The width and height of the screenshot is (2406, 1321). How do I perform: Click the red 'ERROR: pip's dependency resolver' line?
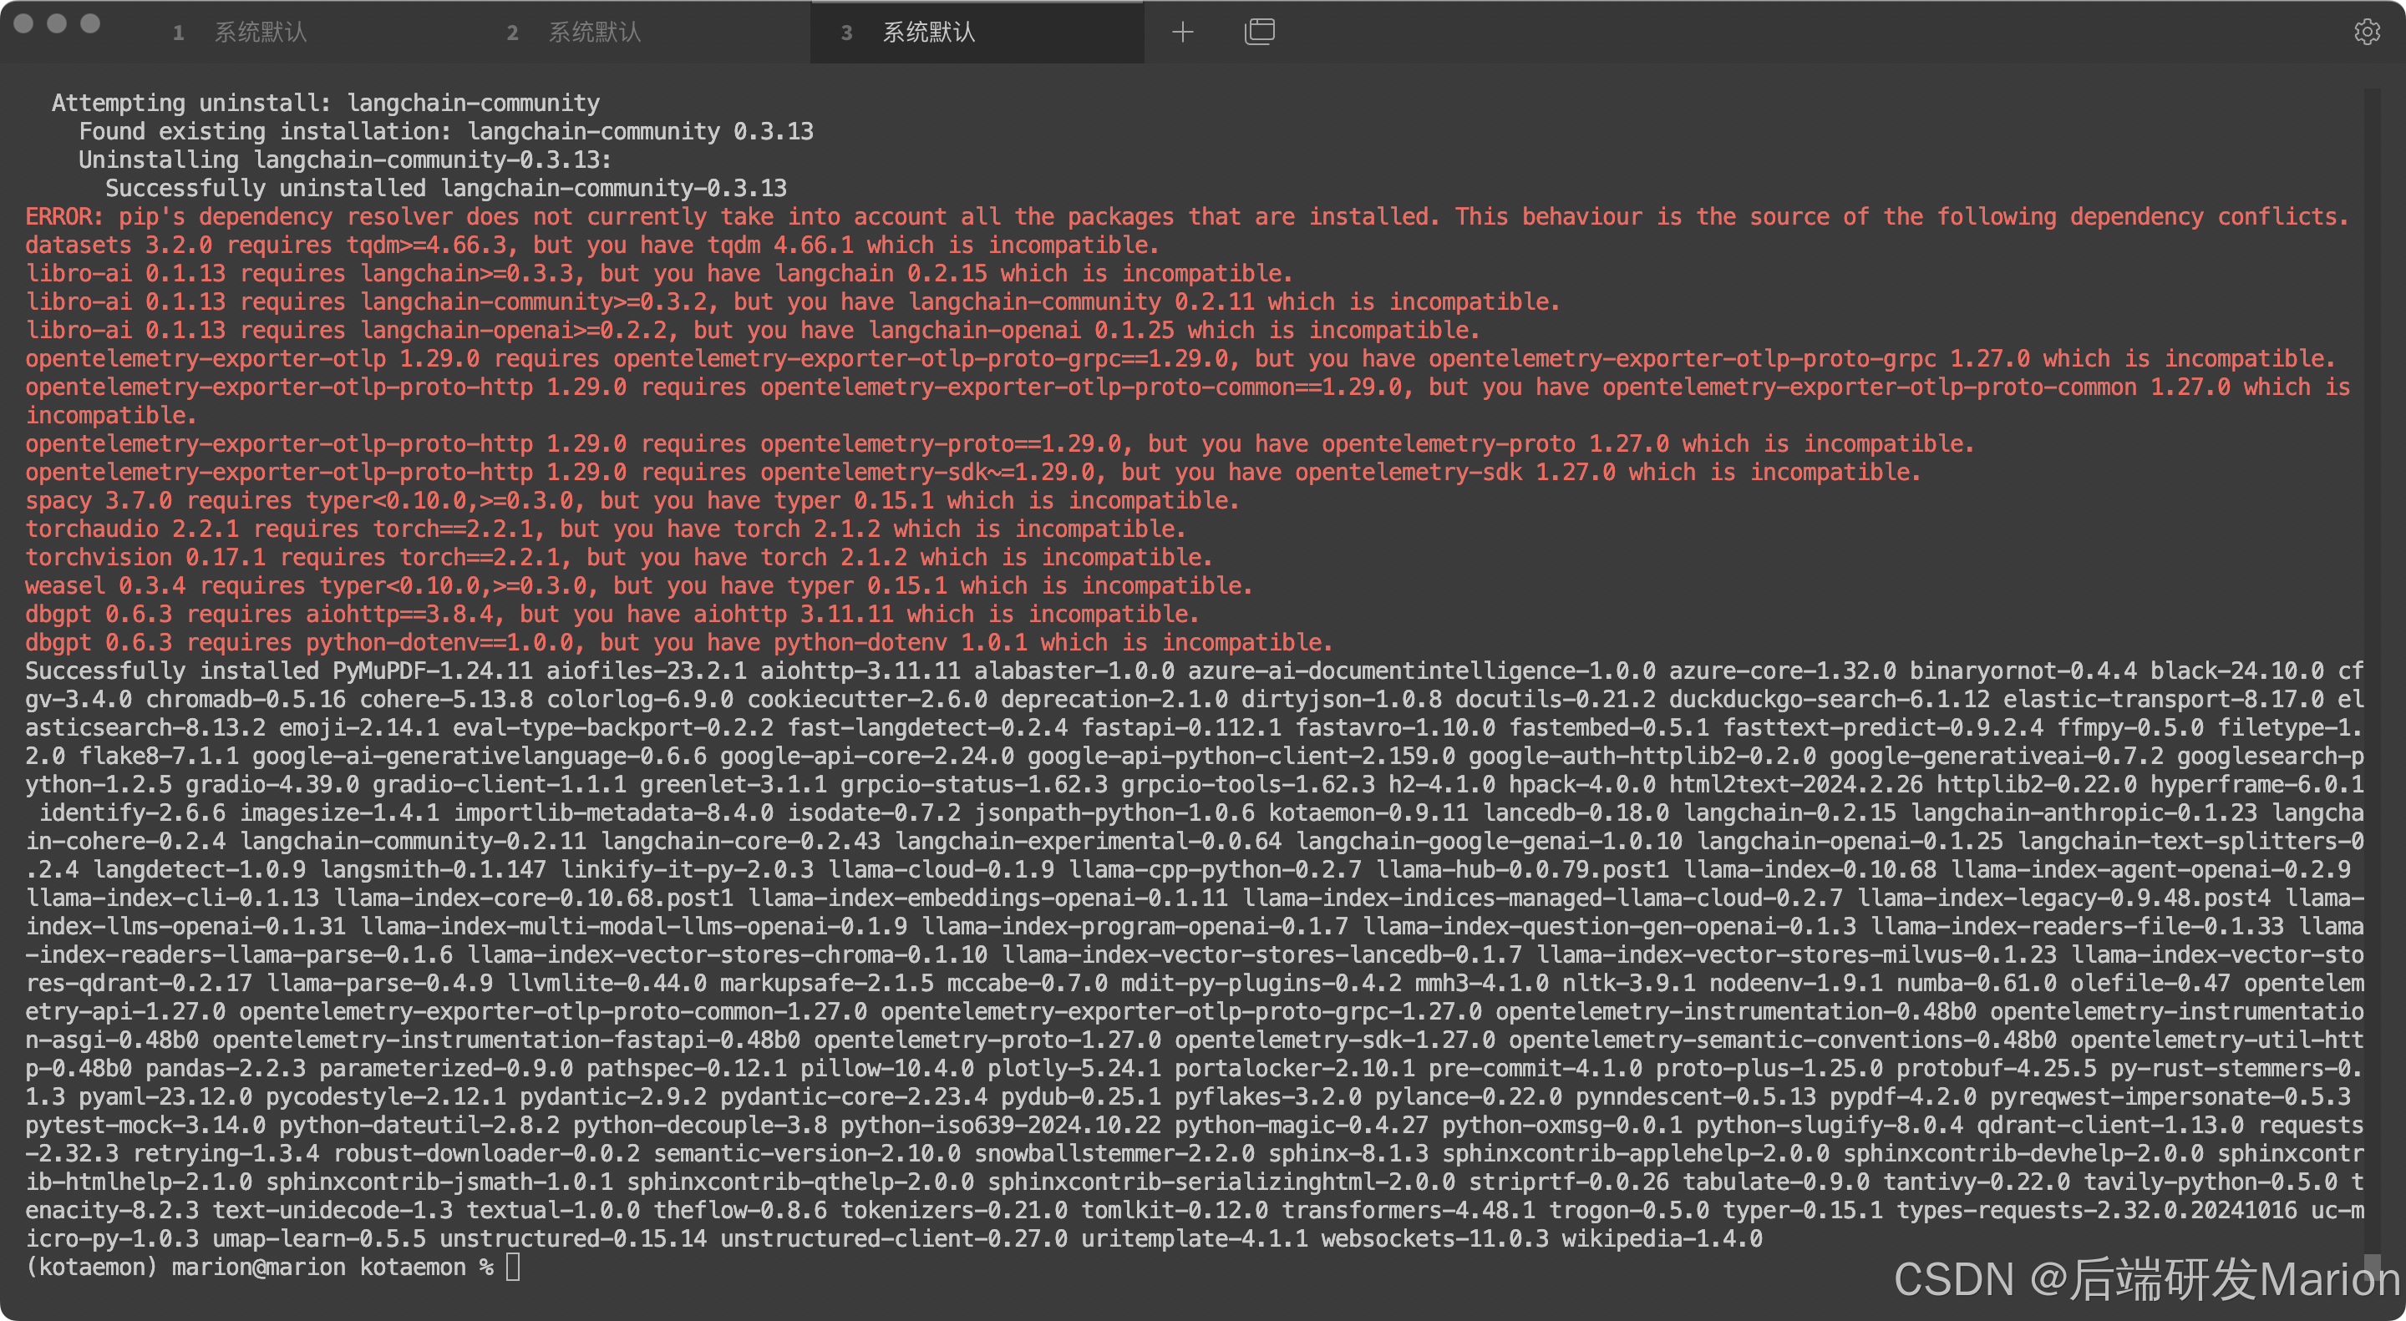[x=1186, y=216]
